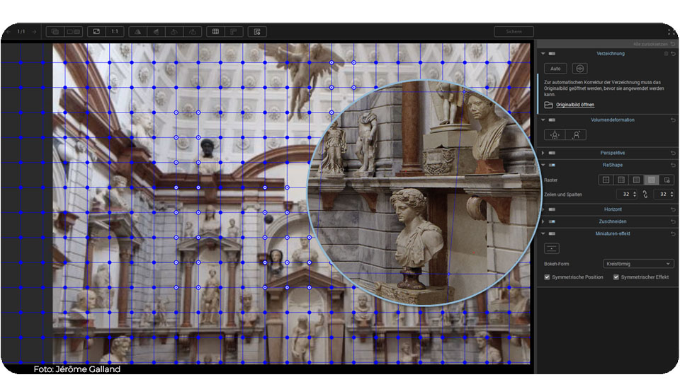Reset the Verzeichnung section
The image size is (680, 382).
(673, 54)
